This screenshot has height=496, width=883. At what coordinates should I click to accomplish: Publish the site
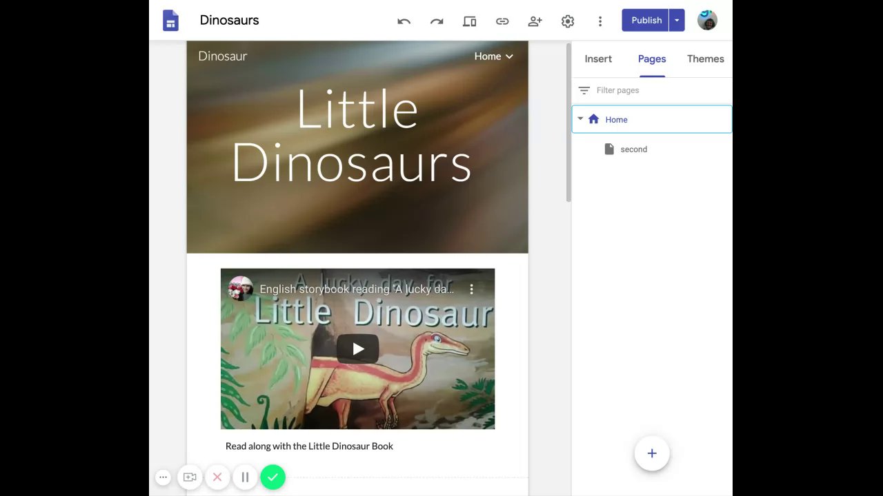(646, 21)
